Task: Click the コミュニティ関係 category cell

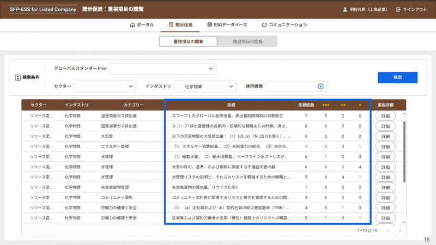Action: pyautogui.click(x=117, y=198)
